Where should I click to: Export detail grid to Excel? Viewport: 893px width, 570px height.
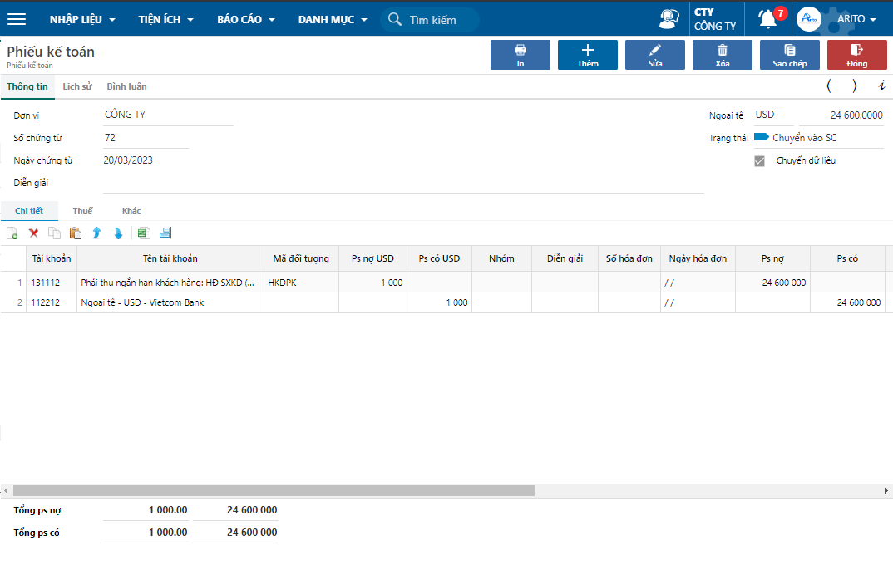point(142,233)
